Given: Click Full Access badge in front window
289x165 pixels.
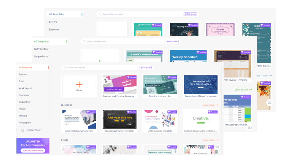Looking at the screenshot, I should pos(146,68).
